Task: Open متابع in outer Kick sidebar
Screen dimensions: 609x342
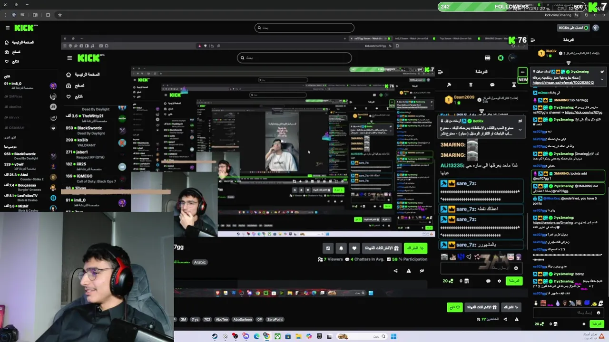Action: tap(12, 61)
